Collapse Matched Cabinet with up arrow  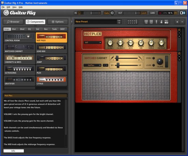click(179, 60)
